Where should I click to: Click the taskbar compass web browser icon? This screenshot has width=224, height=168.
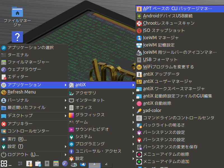point(65,164)
